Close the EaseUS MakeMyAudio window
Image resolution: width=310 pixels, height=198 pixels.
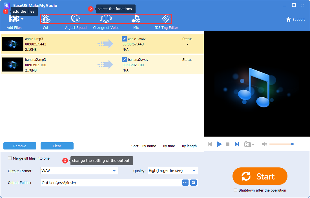[x=302, y=5]
